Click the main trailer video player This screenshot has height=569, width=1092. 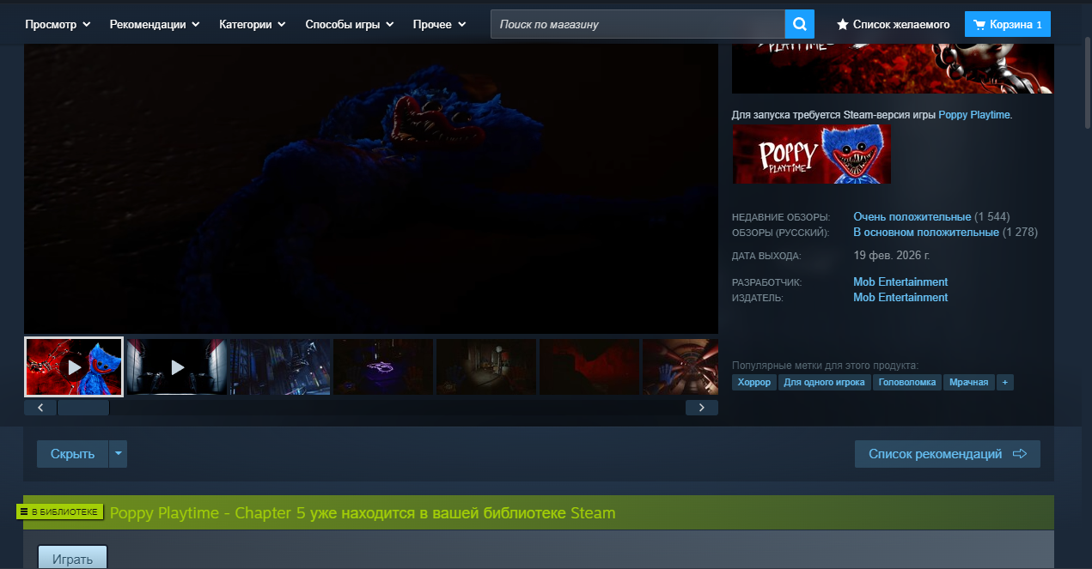tap(371, 191)
